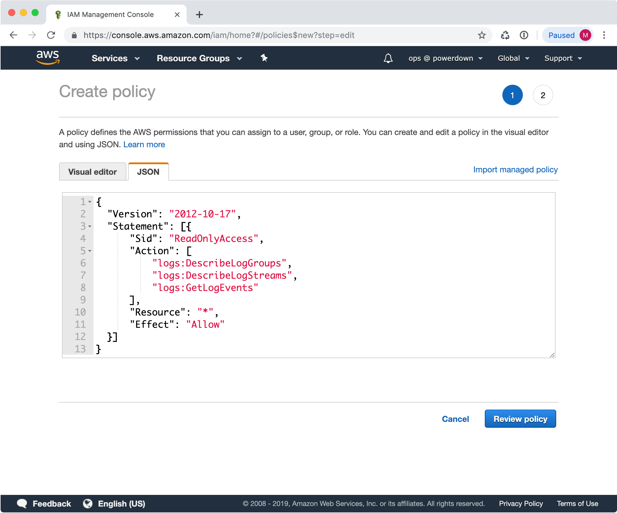Click the globe language icon in footer
The height and width of the screenshot is (513, 617).
[x=87, y=504]
